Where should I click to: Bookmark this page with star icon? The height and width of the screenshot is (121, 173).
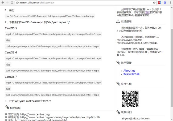click(154, 3)
